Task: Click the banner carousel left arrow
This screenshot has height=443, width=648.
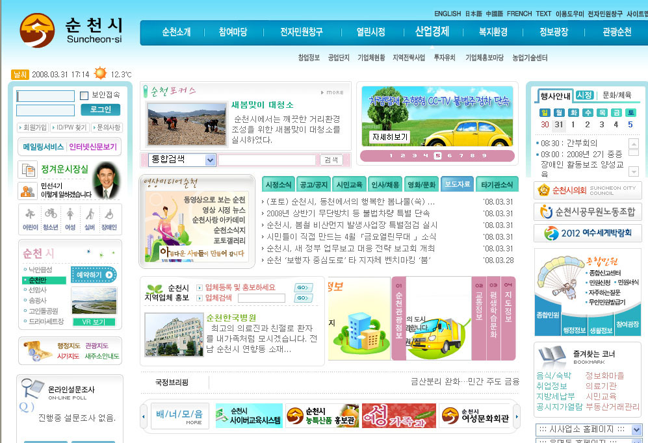Action: [x=144, y=416]
